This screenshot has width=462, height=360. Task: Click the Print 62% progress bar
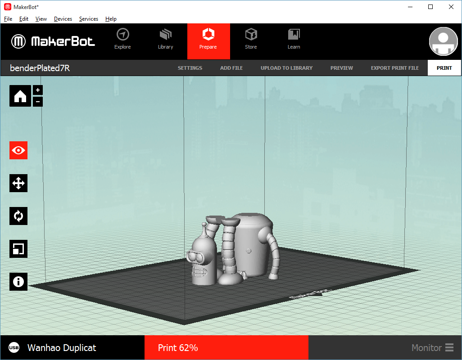(226, 348)
